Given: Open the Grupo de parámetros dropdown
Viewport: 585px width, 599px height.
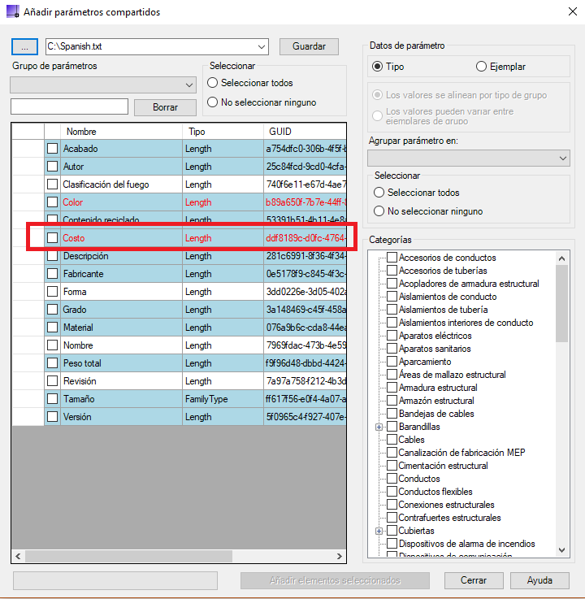Looking at the screenshot, I should click(x=103, y=85).
